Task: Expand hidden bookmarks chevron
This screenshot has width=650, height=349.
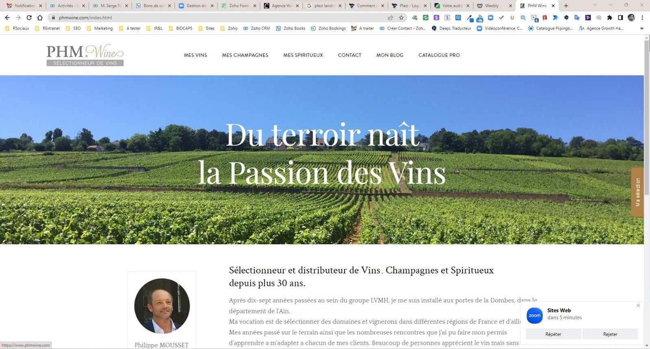Action: [642, 28]
